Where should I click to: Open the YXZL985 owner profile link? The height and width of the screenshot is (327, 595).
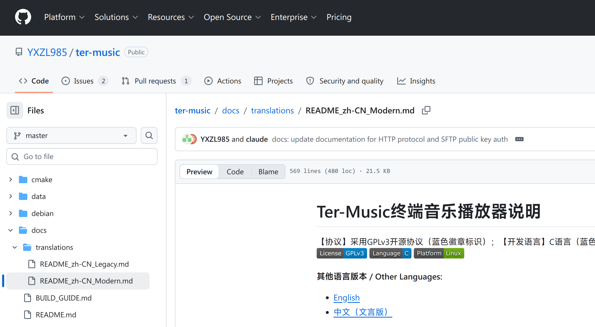pyautogui.click(x=47, y=52)
